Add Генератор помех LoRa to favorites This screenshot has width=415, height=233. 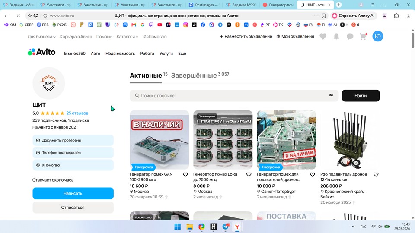tap(249, 175)
